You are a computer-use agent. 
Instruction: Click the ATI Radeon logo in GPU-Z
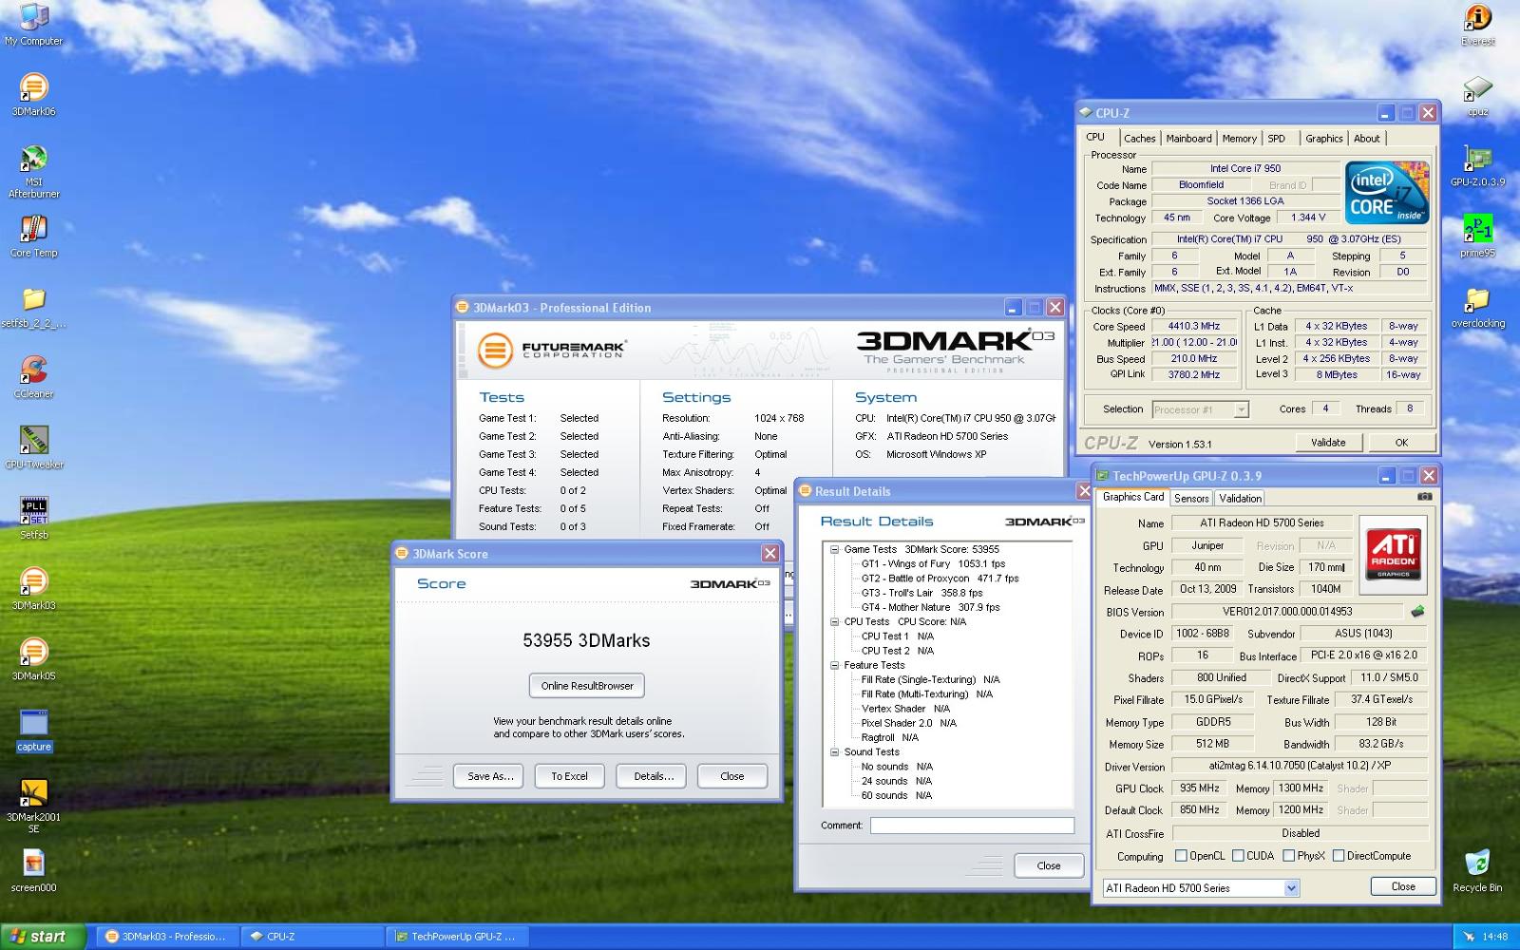pyautogui.click(x=1393, y=554)
